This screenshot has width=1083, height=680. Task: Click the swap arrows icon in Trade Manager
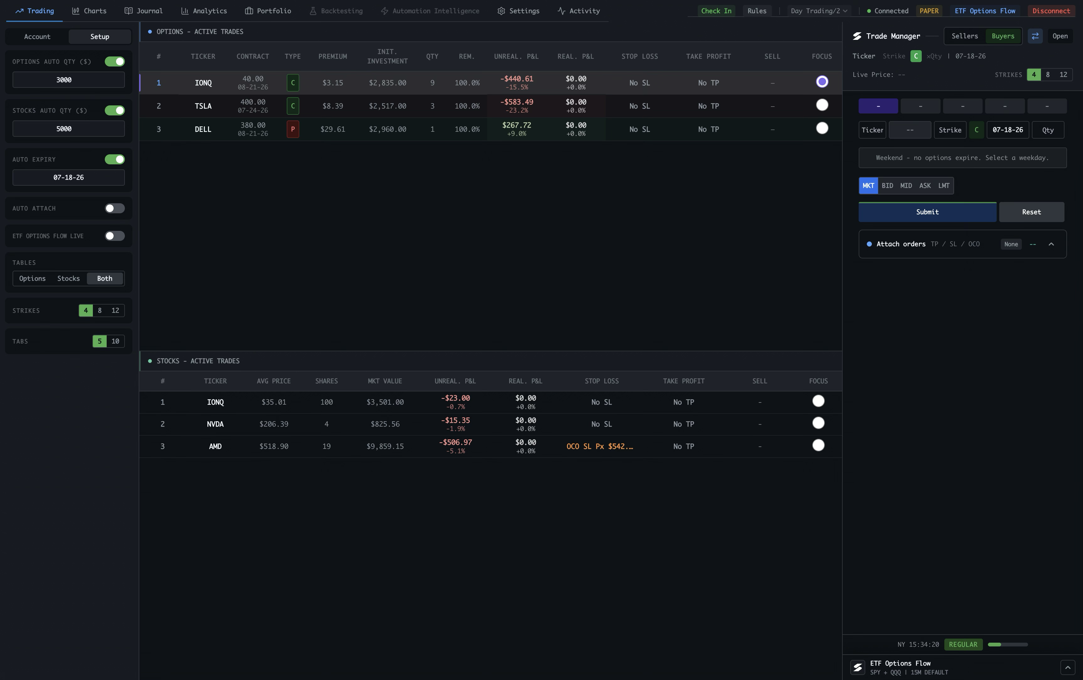pyautogui.click(x=1035, y=36)
